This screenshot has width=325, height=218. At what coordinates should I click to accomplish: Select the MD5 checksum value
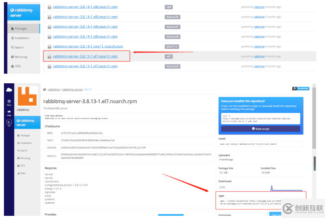(x=82, y=133)
